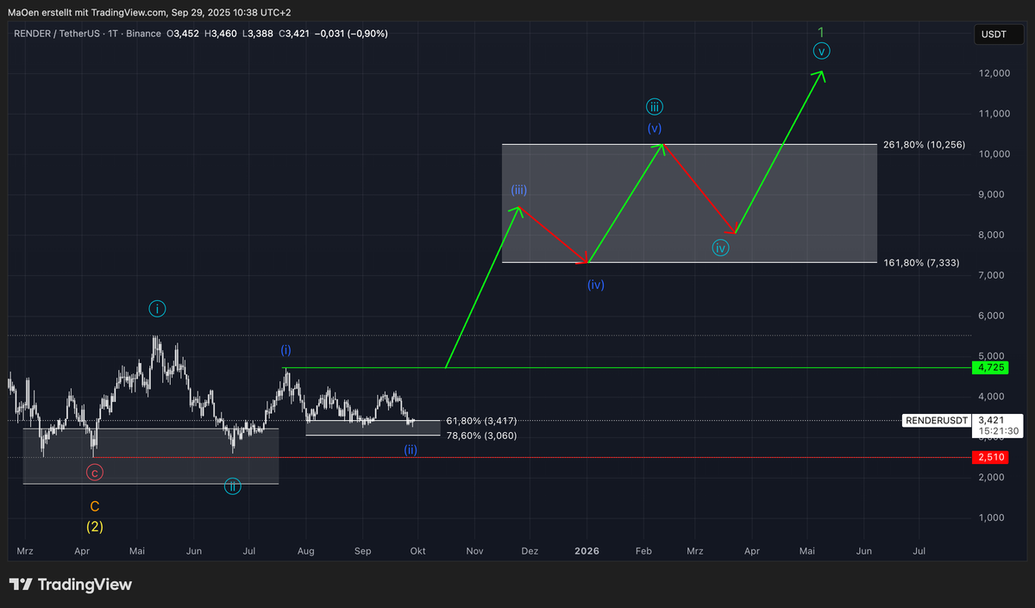Click the RENDERUSDT current price tag
Image resolution: width=1035 pixels, height=608 pixels.
pyautogui.click(x=936, y=421)
